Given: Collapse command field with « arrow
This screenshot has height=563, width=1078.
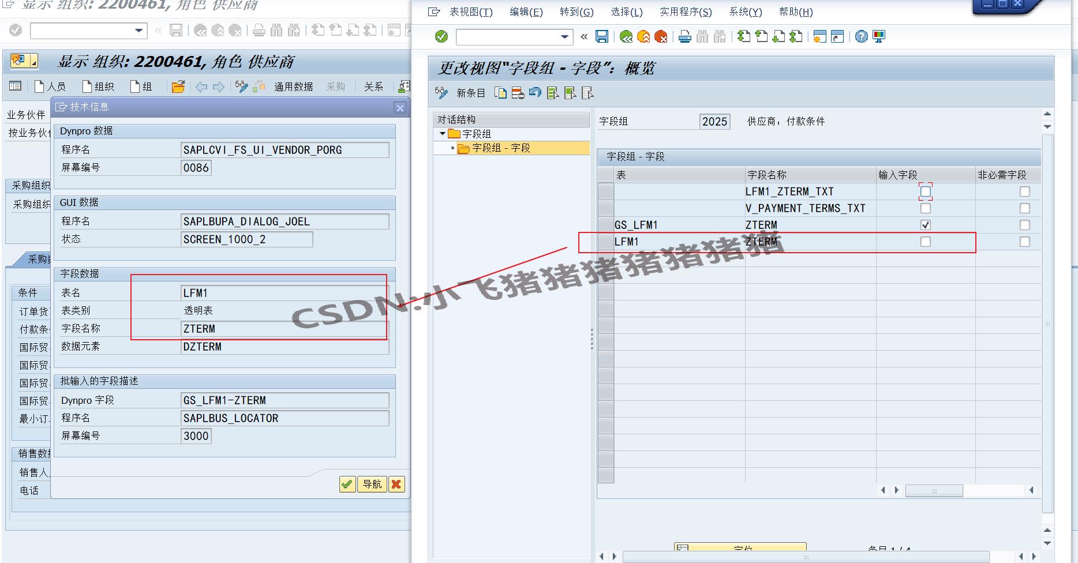Looking at the screenshot, I should pyautogui.click(x=584, y=37).
